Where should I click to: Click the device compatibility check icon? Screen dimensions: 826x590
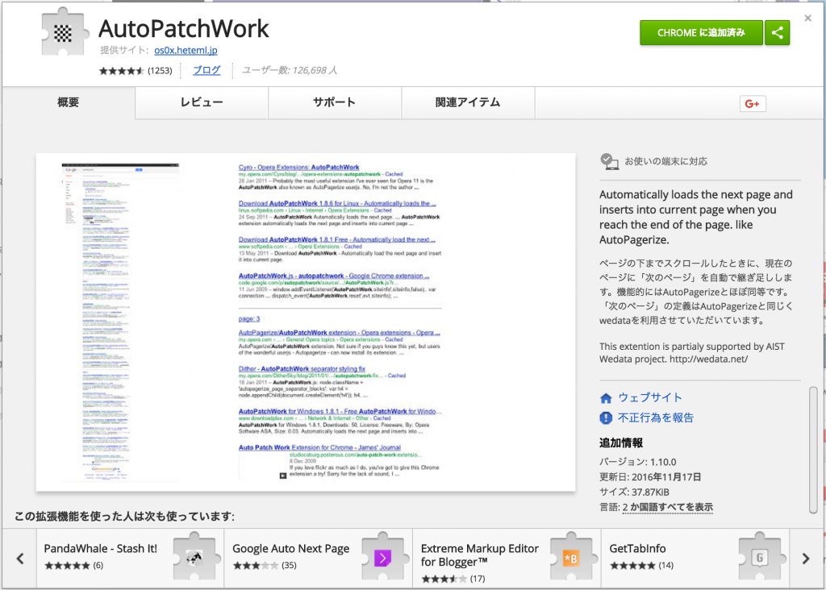610,161
